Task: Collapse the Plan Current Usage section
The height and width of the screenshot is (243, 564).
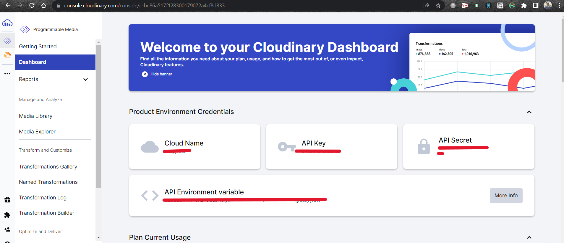Action: (529, 237)
